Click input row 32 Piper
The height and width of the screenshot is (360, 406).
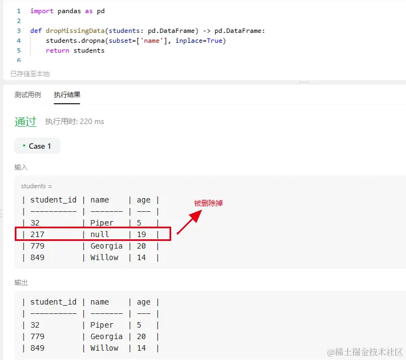(91, 223)
